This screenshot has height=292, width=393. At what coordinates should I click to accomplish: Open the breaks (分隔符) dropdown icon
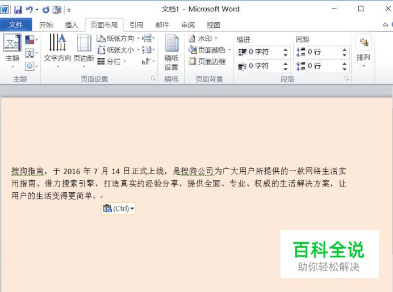(x=148, y=39)
